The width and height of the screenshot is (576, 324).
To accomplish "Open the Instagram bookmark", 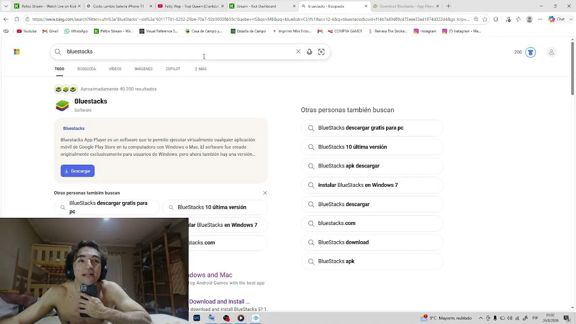I will 425,31.
